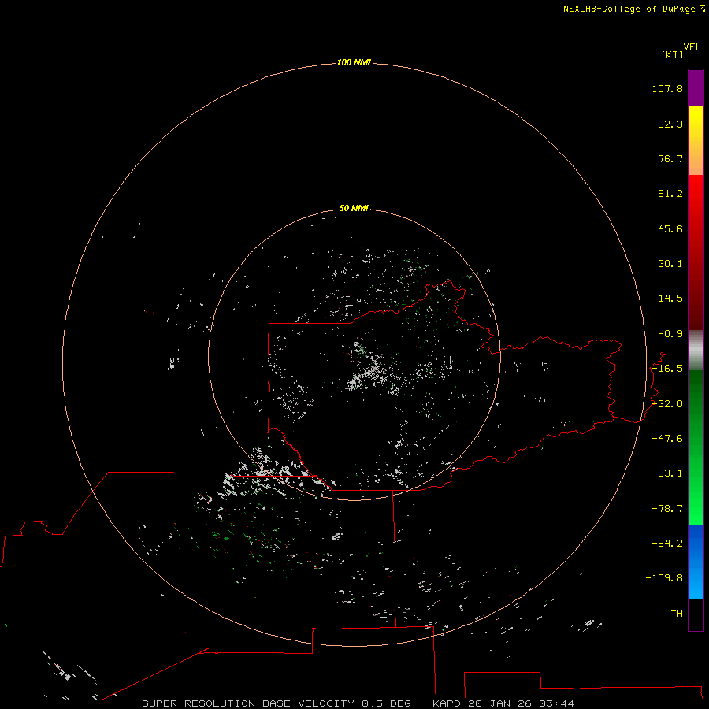Pick the red segment of the color bar

[696, 252]
